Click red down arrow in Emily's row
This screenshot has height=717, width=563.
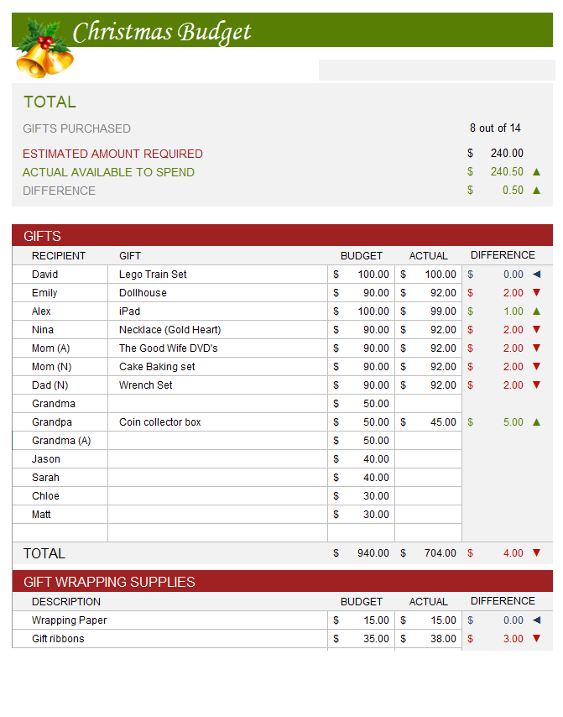click(536, 293)
